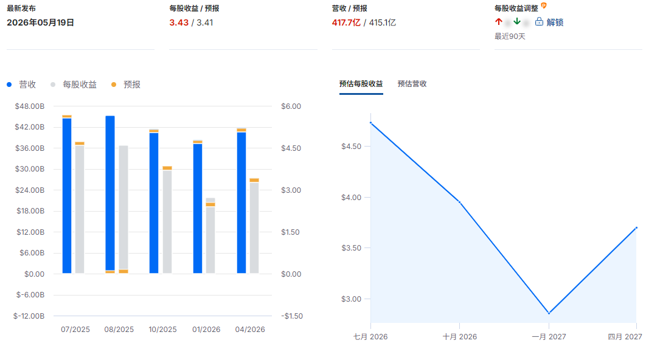Click the 最新发布 heading

[x=21, y=8]
